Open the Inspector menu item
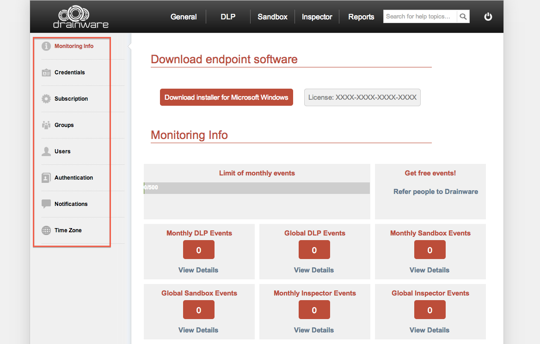The image size is (540, 344). tap(317, 17)
